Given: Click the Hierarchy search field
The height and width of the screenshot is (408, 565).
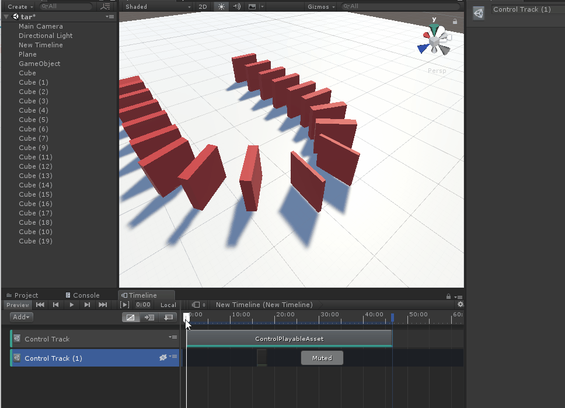Looking at the screenshot, I should pos(66,6).
